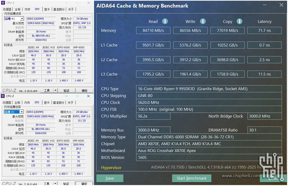The width and height of the screenshot is (288, 186).
Task: Click the Memory Type field Dual Channel DDR5-6000
Action: pos(209,137)
